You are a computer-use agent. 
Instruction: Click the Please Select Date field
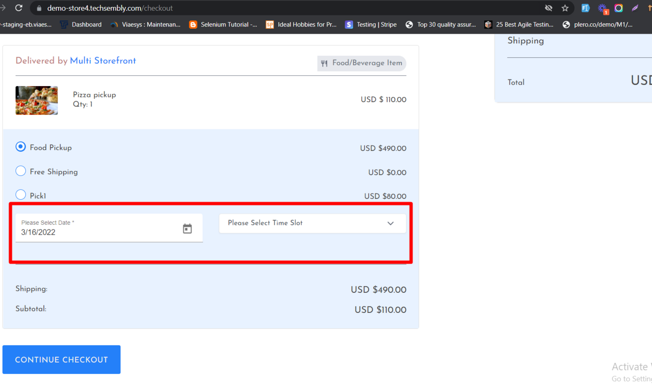[109, 228]
